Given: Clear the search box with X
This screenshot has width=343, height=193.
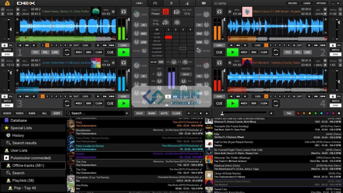Looking at the screenshot, I should click(127, 113).
